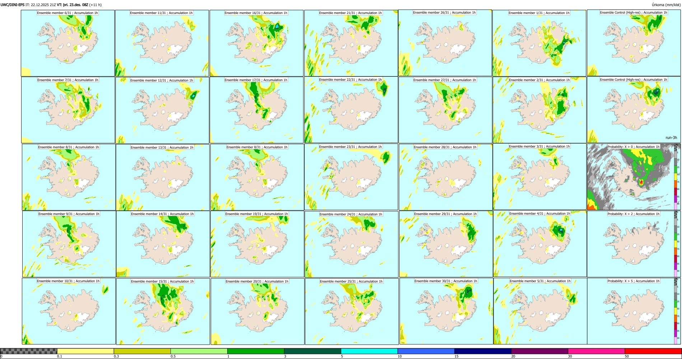Pick the green 1–3 legend swatch
Image resolution: width=682 pixels, height=359 pixels.
click(256, 351)
